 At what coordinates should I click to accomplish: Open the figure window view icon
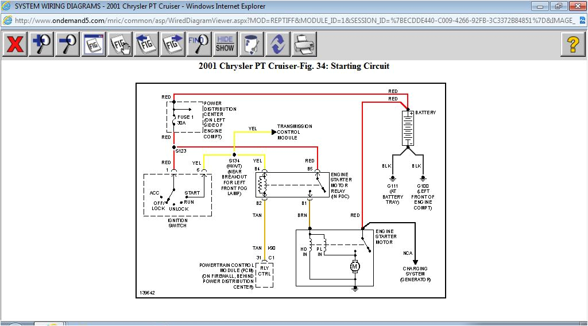click(94, 44)
